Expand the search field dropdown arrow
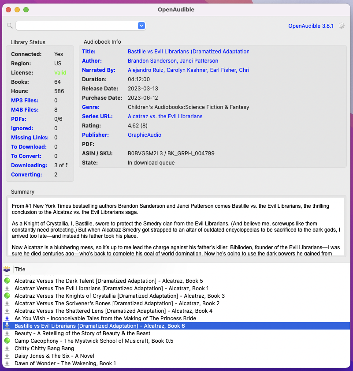This screenshot has height=371, width=353. point(141,26)
